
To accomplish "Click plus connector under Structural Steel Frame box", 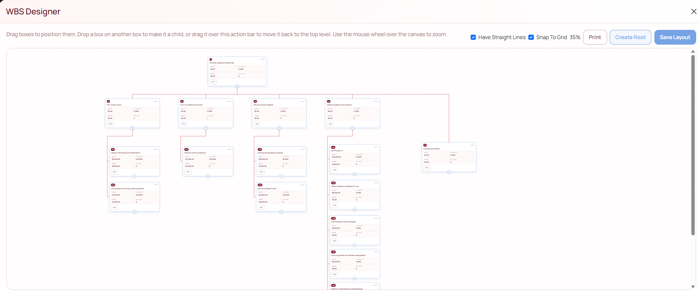I will 281,212.
